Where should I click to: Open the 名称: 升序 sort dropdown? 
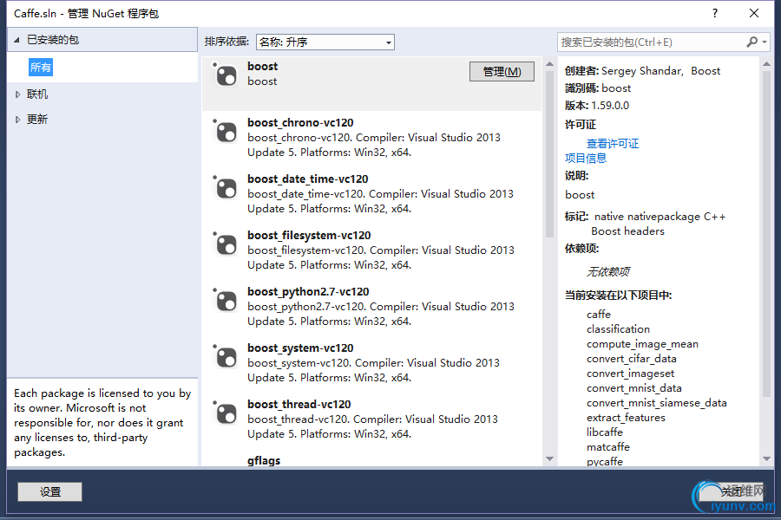[325, 42]
